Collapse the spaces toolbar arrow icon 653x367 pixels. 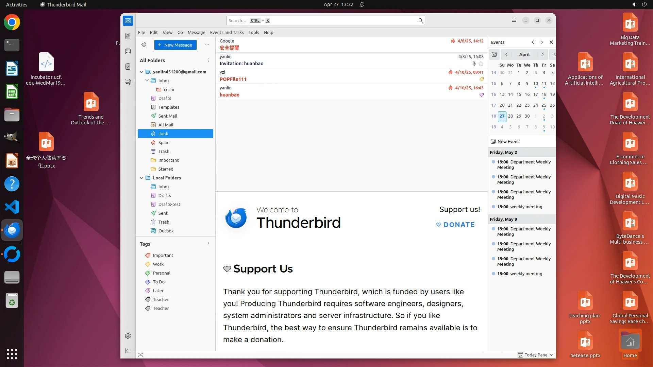pyautogui.click(x=128, y=351)
